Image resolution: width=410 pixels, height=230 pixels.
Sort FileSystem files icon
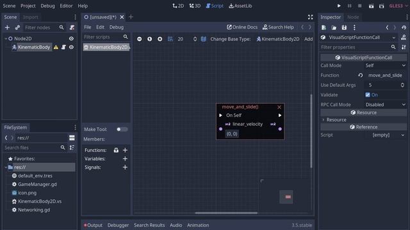[72, 148]
